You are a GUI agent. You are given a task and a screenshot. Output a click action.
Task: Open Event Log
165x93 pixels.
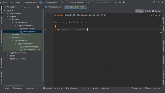tap(136, 88)
